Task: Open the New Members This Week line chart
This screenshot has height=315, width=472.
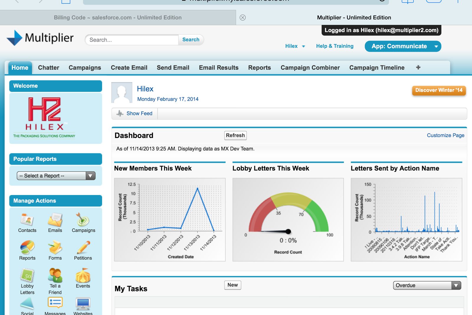Action: pos(170,220)
